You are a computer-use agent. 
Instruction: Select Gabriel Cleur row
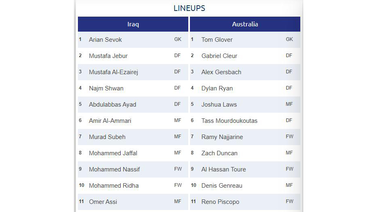(x=245, y=56)
